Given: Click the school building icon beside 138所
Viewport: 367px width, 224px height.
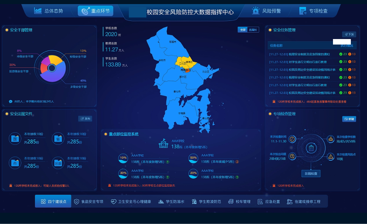Looking at the screenshot, I should (163, 144).
